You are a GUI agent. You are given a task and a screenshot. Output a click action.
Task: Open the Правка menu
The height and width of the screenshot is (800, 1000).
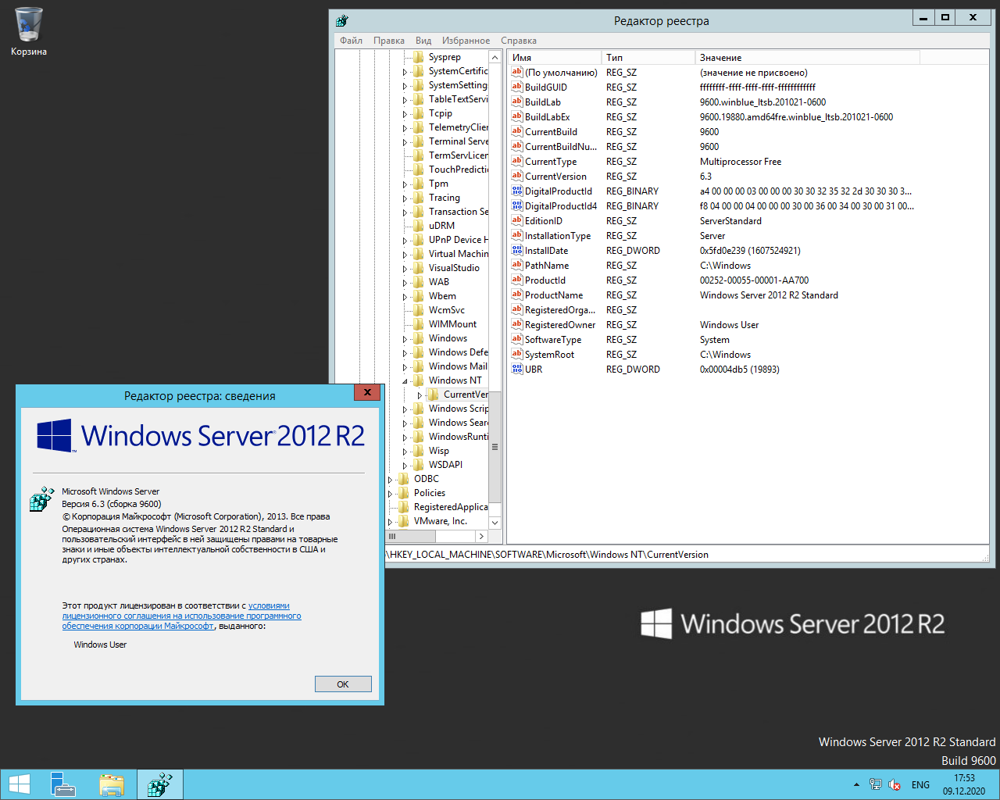[x=388, y=41]
